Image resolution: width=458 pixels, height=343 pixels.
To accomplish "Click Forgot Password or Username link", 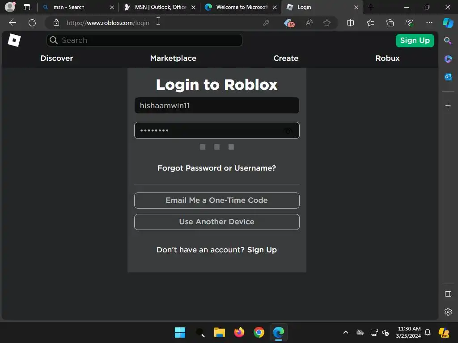I will tap(216, 168).
